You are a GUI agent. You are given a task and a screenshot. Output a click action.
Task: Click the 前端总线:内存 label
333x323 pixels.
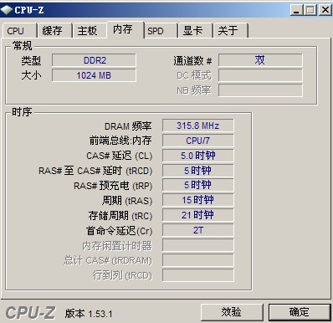[x=120, y=141]
